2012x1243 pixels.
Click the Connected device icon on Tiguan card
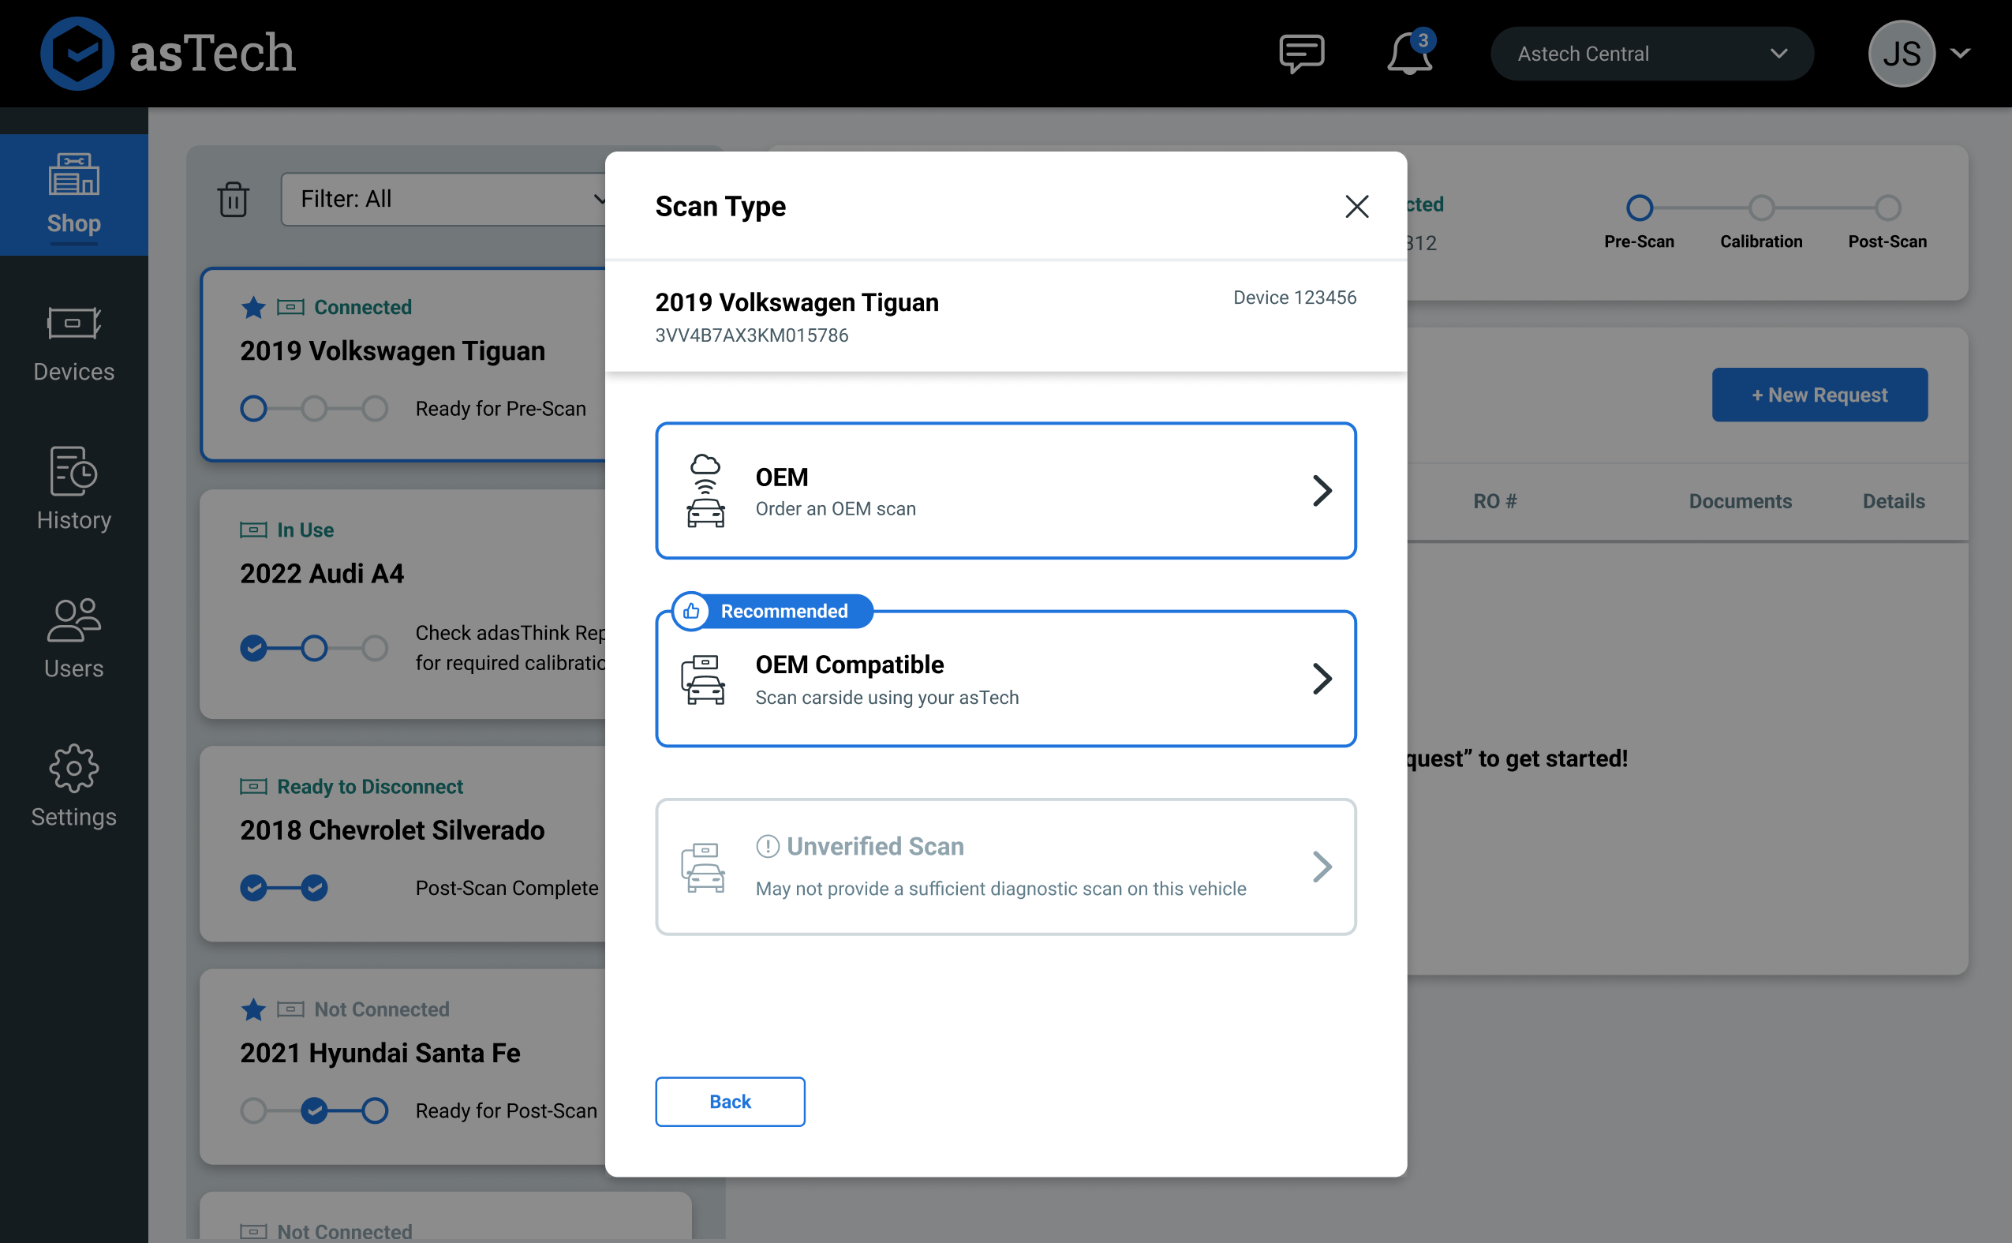coord(290,307)
